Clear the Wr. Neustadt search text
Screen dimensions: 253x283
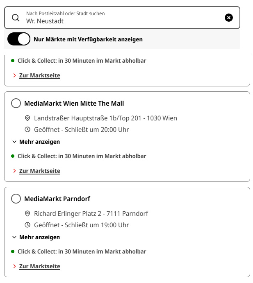tap(229, 18)
